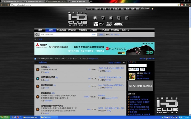The image size is (191, 119).
Task: Click the 站務中心 section title
Action: 43,63
